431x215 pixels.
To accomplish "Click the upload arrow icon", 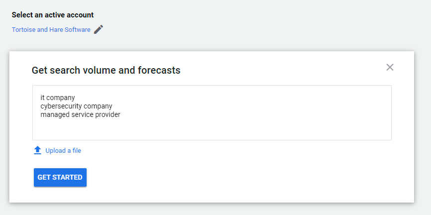I will [37, 150].
